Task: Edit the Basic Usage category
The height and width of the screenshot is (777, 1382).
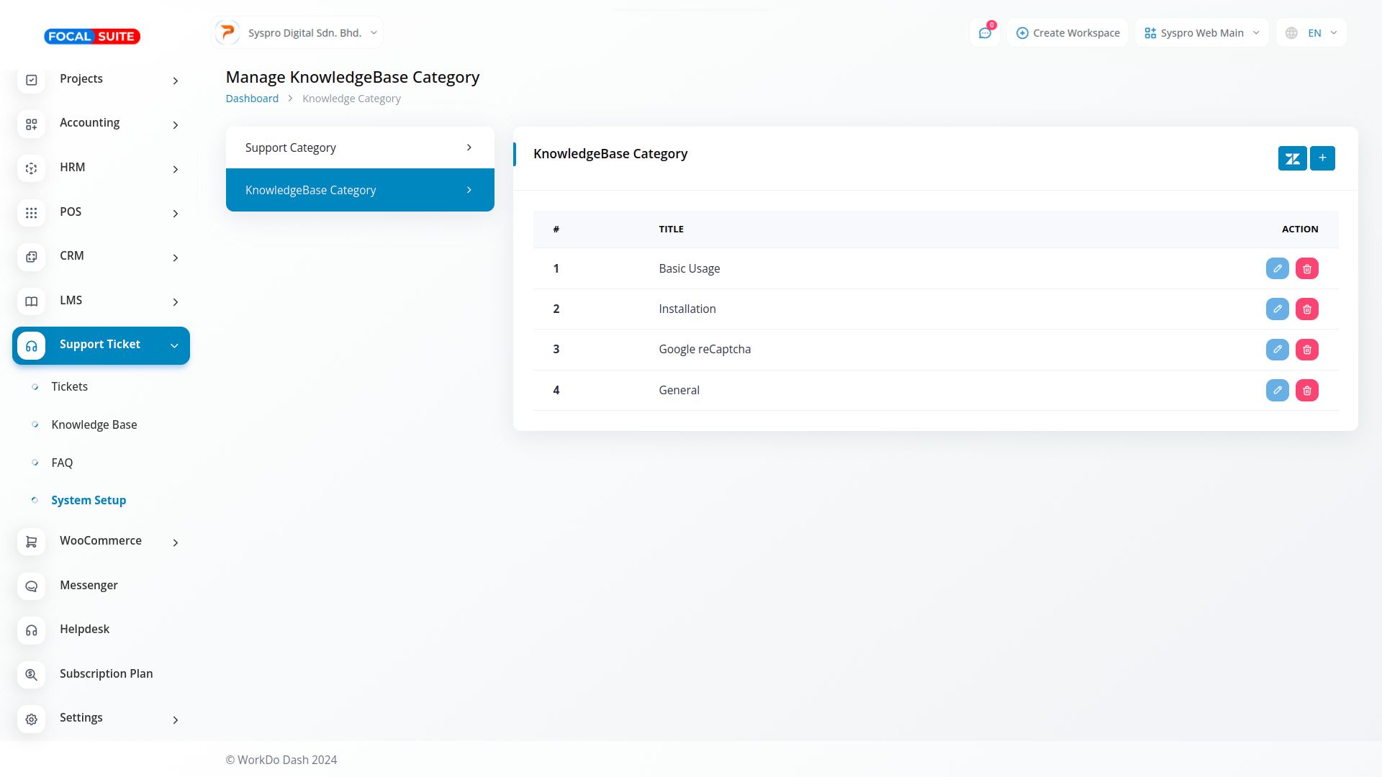Action: [x=1277, y=268]
